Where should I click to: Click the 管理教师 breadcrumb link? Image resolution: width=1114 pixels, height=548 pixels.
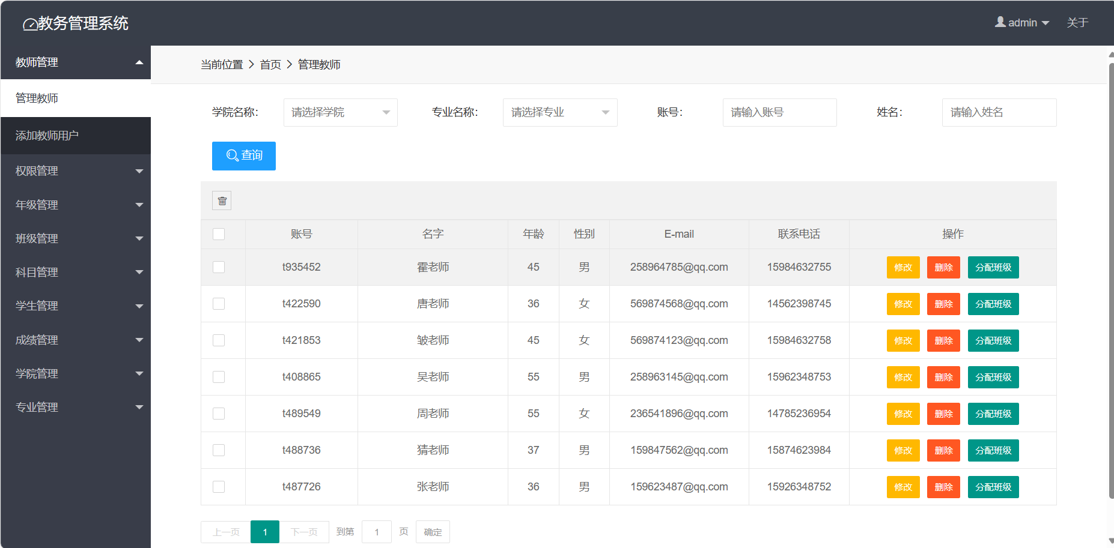(319, 64)
